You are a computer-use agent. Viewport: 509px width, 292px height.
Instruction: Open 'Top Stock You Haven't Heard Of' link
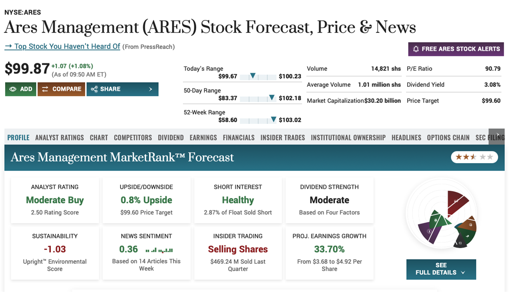pyautogui.click(x=62, y=47)
